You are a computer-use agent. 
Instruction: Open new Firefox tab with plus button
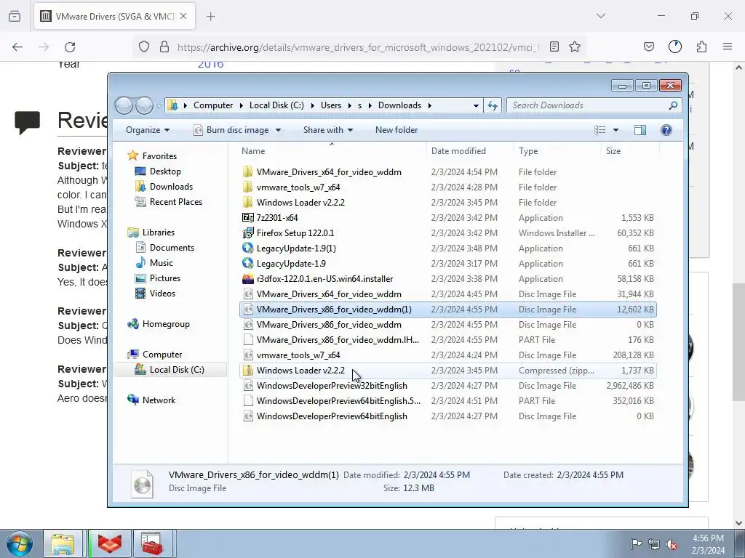pyautogui.click(x=210, y=16)
